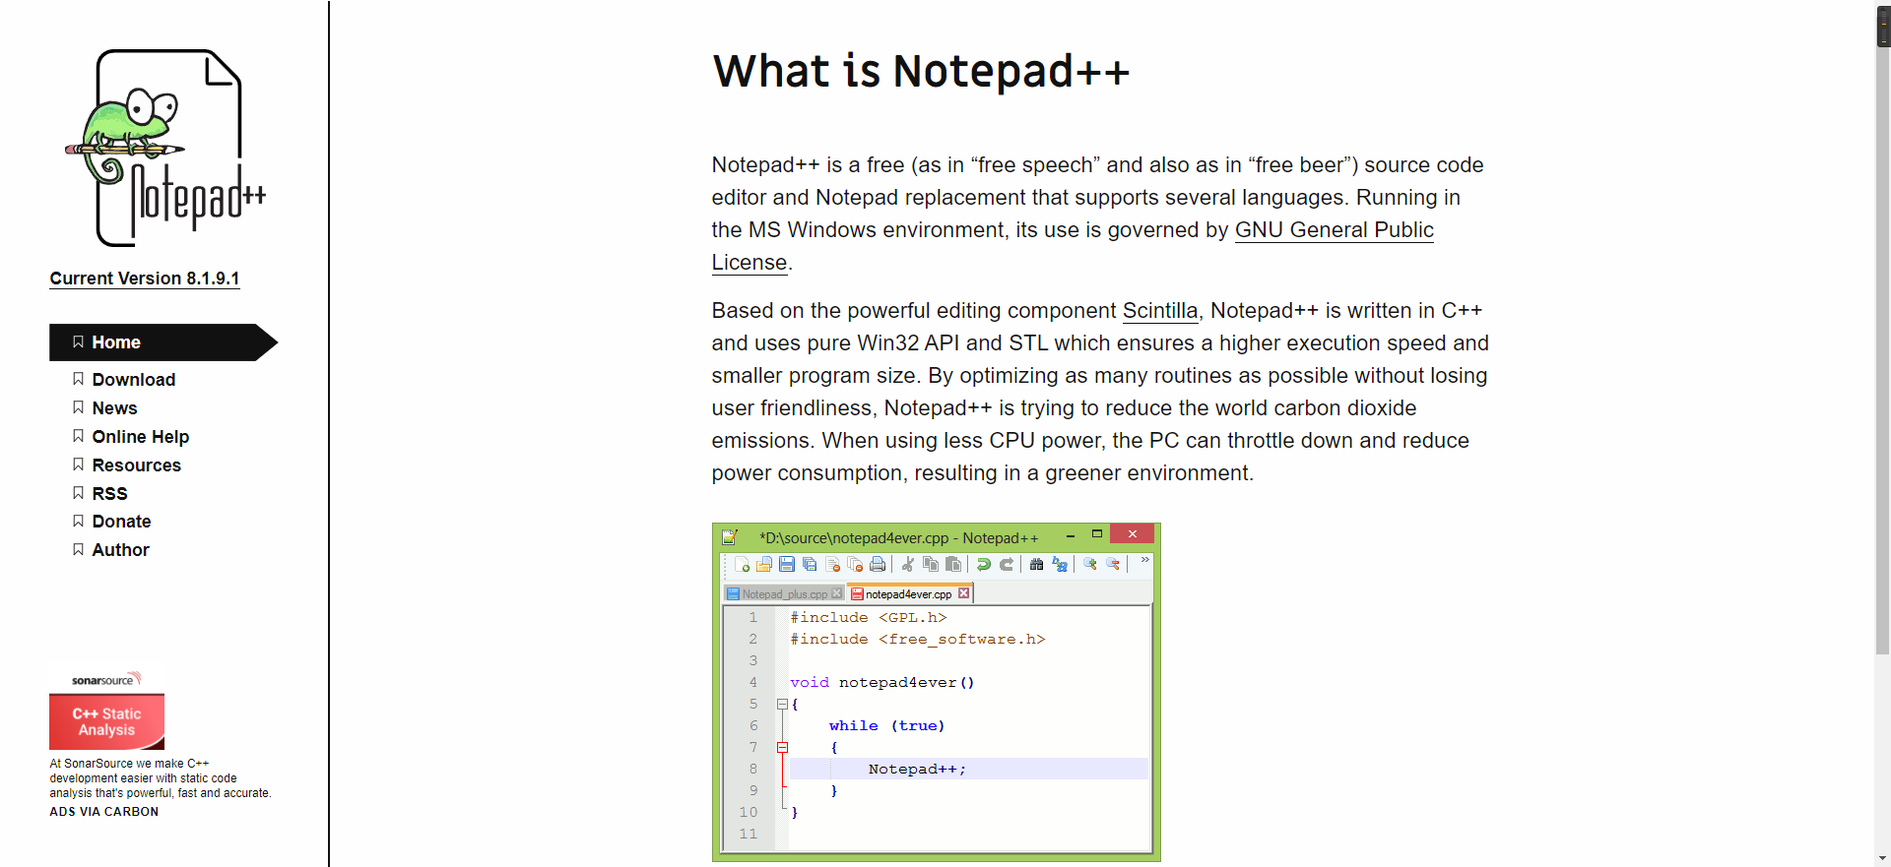
Task: Go to the Donate page
Action: coord(121,522)
